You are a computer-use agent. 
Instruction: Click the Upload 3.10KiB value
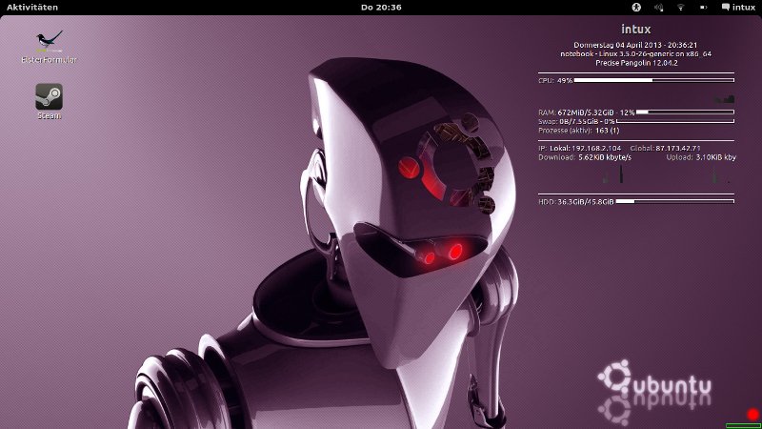tap(716, 157)
